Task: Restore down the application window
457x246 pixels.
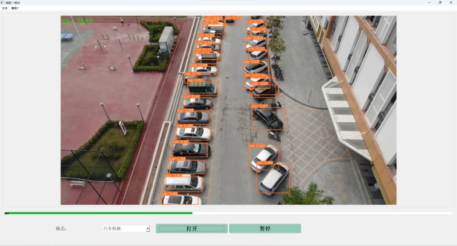Action: pos(440,3)
